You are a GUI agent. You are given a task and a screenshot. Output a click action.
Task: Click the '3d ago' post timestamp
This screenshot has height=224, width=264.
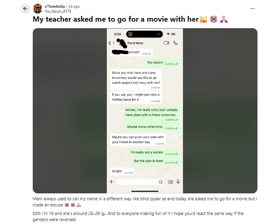(x=74, y=7)
